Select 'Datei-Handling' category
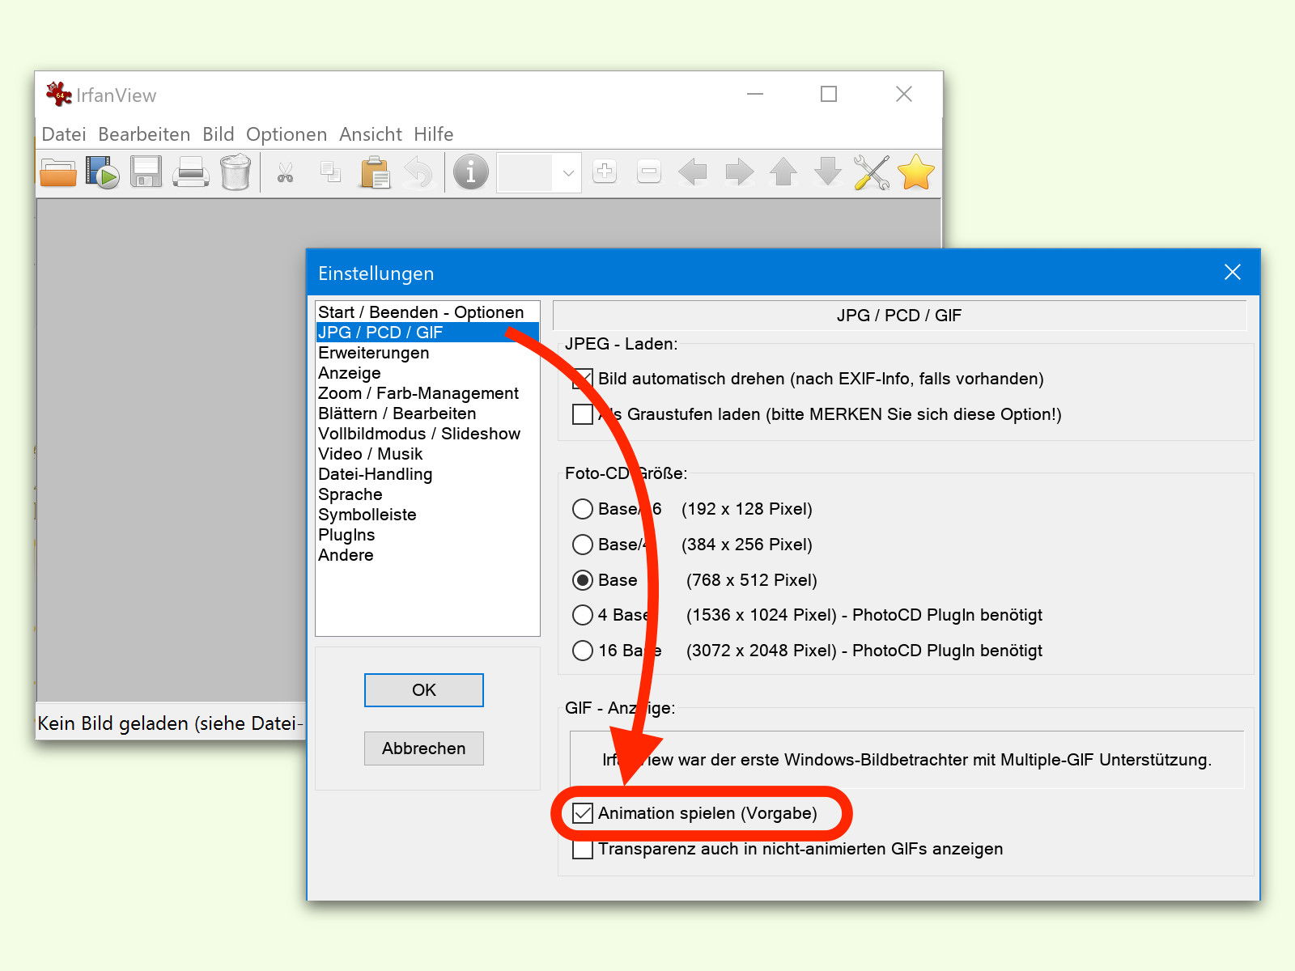1295x971 pixels. pyautogui.click(x=427, y=474)
